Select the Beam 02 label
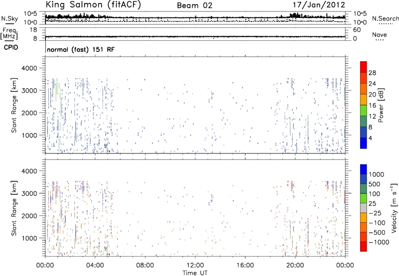This screenshot has height=276, width=399. coord(195,5)
